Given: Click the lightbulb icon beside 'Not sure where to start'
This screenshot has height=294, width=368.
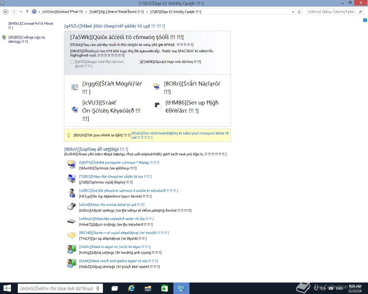Looking at the screenshot, I should tap(69, 135).
